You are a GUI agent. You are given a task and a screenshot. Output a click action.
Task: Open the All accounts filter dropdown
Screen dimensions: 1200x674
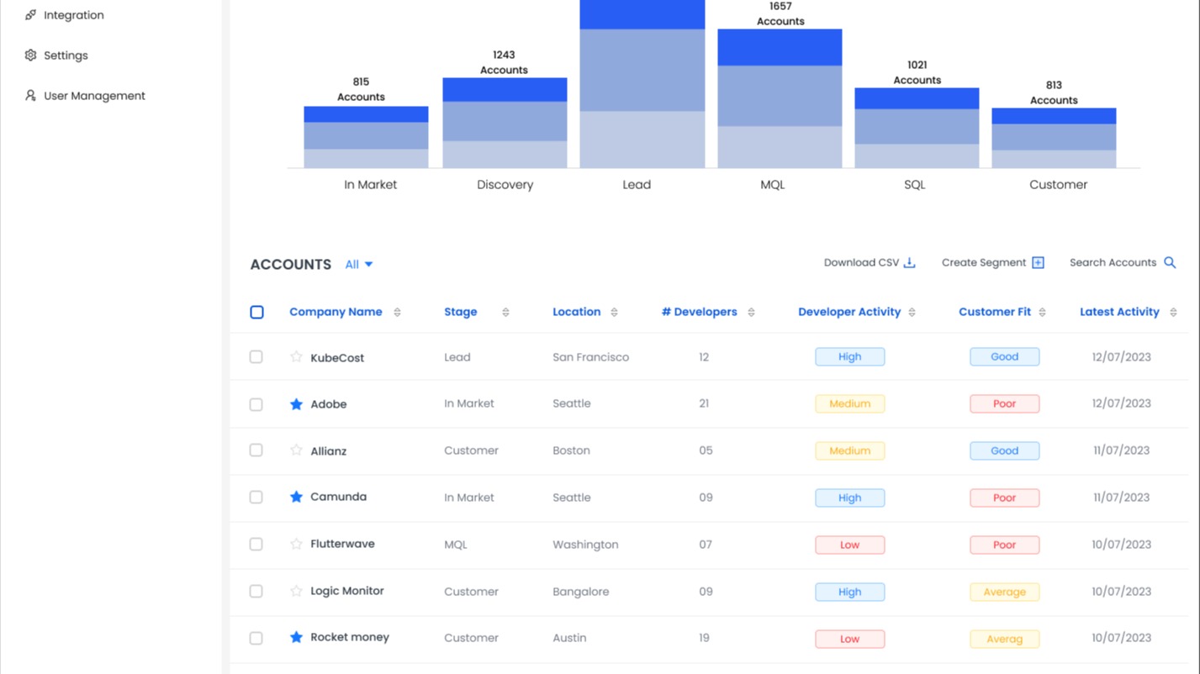coord(359,265)
